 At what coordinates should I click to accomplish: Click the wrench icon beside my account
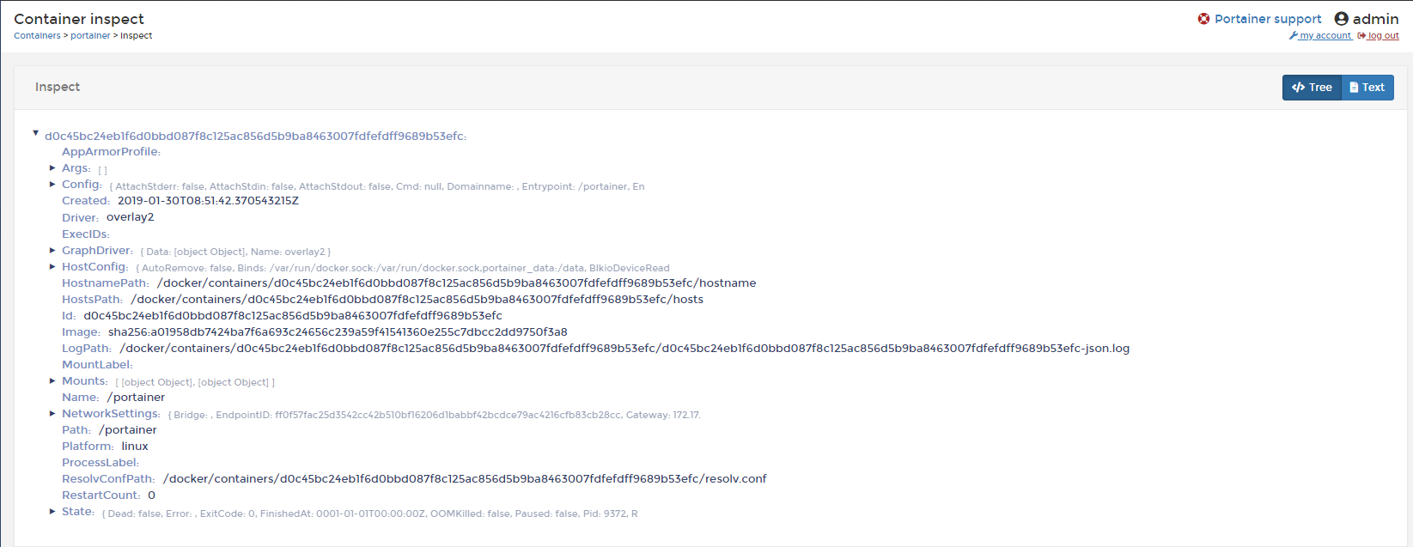(x=1294, y=36)
